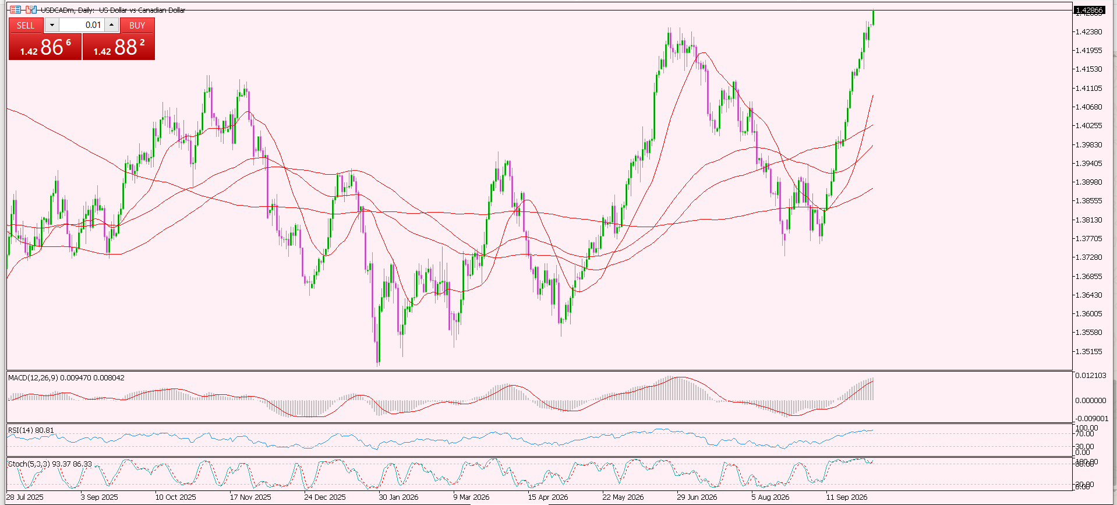The width and height of the screenshot is (1117, 505).
Task: Click the 22 May 2026 date label
Action: click(x=623, y=497)
